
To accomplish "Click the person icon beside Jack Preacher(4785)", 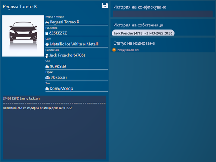I will tap(47, 55).
